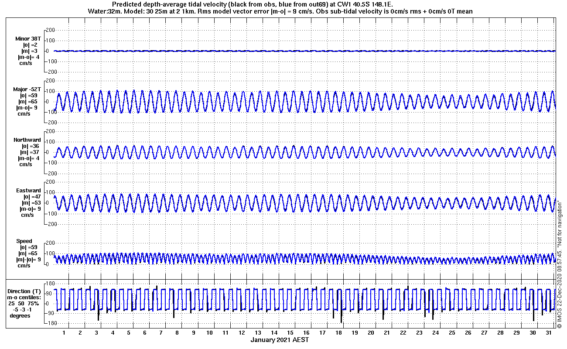Click '|o| =36' under Northward
This screenshot has width=567, height=349.
tap(30, 146)
